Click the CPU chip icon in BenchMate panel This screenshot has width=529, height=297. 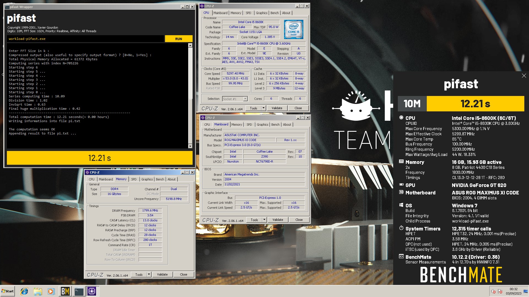click(x=401, y=118)
